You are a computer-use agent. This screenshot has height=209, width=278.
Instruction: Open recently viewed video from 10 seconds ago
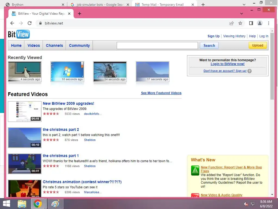coord(67,72)
